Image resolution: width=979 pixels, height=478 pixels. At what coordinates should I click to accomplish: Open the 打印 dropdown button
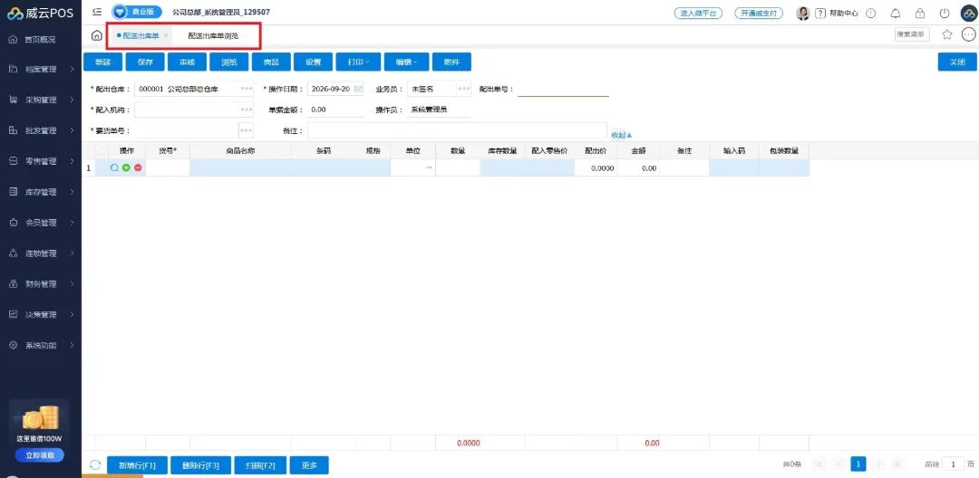358,62
